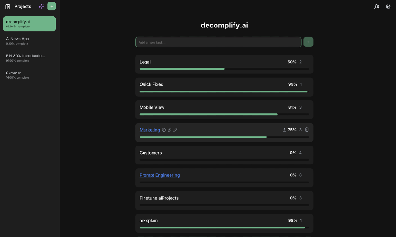396x237 pixels.
Task: Open the Prompt Engineering link
Action: (160, 175)
